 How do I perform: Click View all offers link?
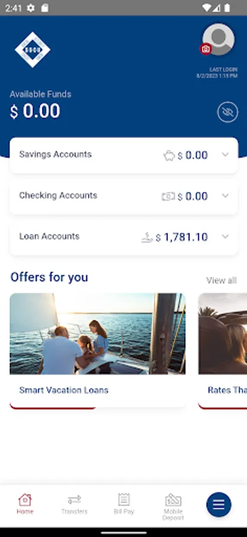(221, 280)
